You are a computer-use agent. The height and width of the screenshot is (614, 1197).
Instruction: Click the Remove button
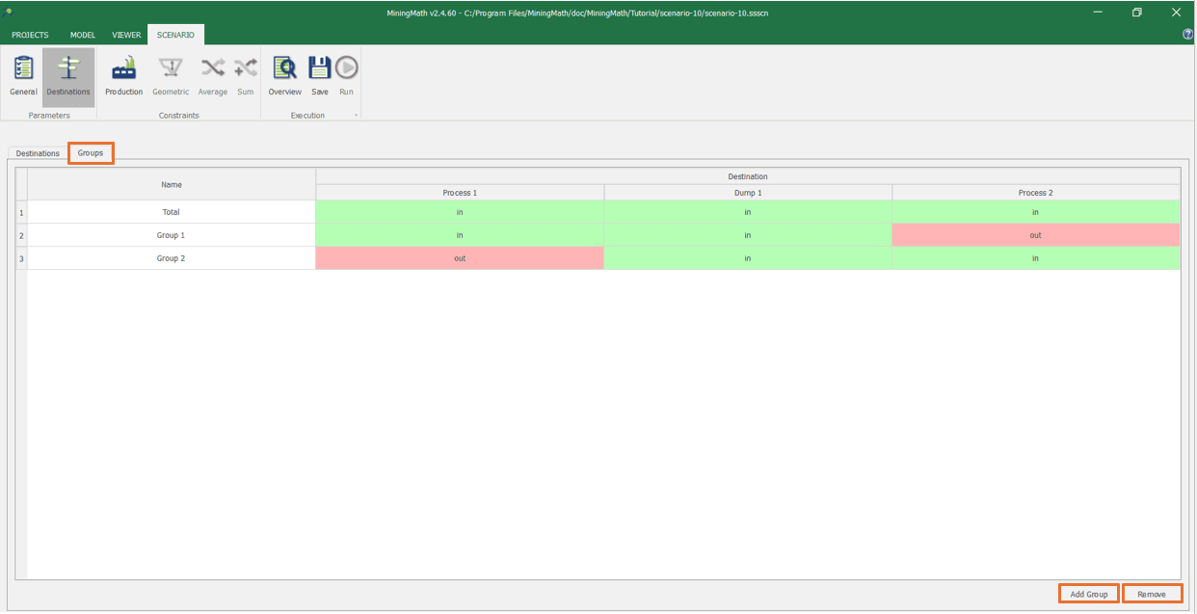1152,595
